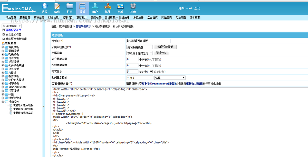Open the 自动生成标签 link
Image resolution: width=308 pixels, height=157 pixels.
(13, 34)
